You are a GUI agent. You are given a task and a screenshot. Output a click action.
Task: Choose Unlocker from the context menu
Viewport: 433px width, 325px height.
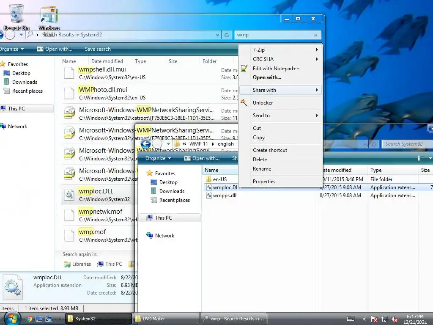pyautogui.click(x=281, y=103)
